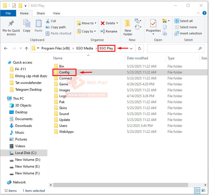This screenshot has height=195, width=209.
Task: Switch to Details view icon in status bar
Action: (x=197, y=190)
